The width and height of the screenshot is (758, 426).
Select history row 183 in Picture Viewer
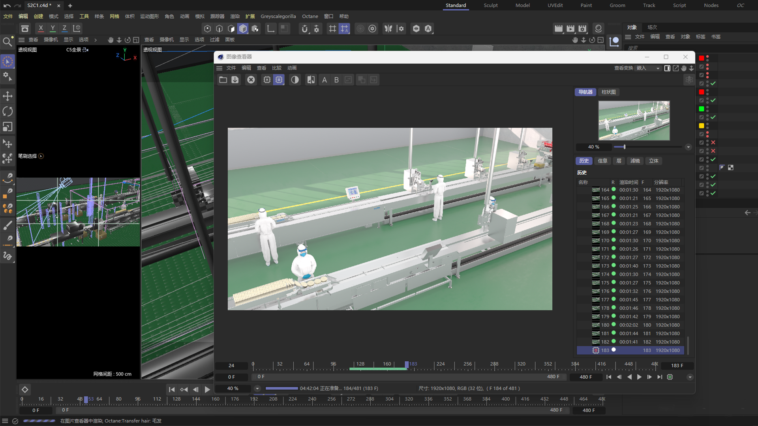(630, 350)
